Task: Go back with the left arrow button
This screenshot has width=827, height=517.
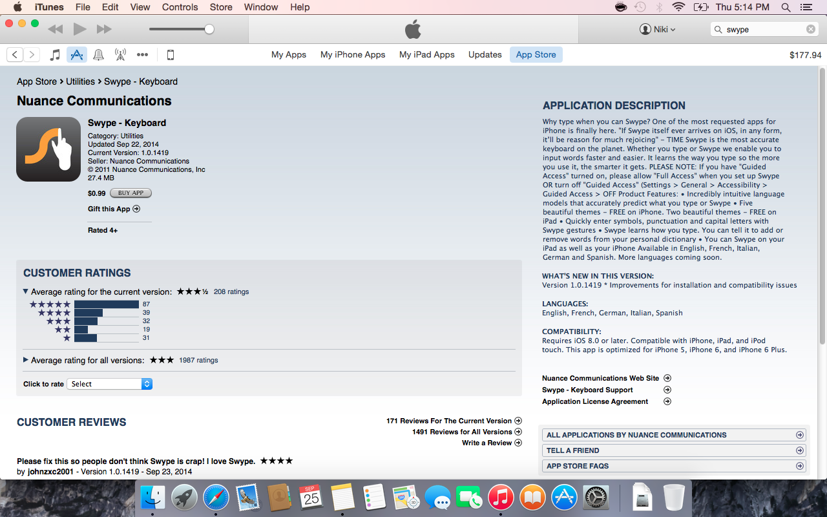Action: [15, 55]
